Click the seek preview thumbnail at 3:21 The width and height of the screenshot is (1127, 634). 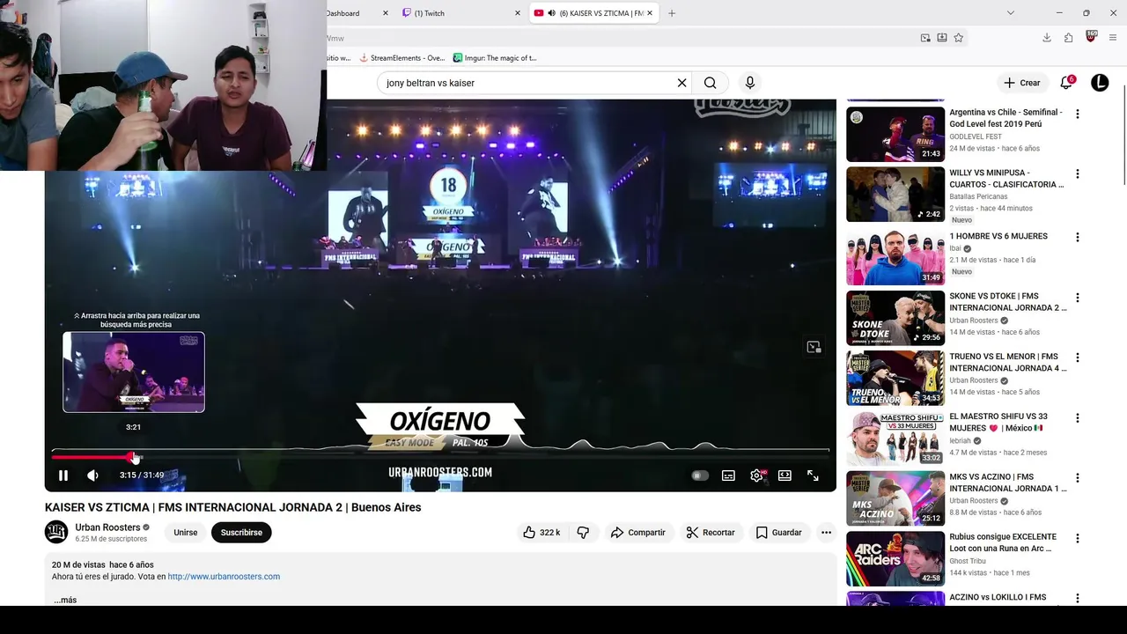pyautogui.click(x=134, y=372)
